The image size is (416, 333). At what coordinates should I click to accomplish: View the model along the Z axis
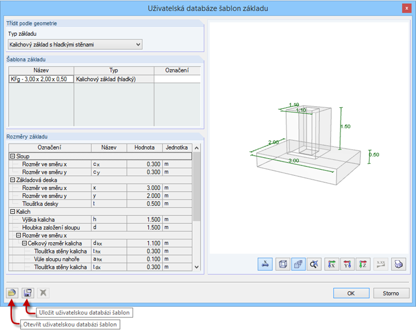363,265
